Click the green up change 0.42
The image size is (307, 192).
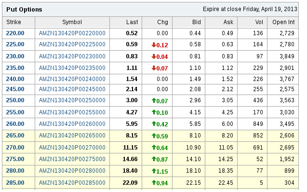160,124
